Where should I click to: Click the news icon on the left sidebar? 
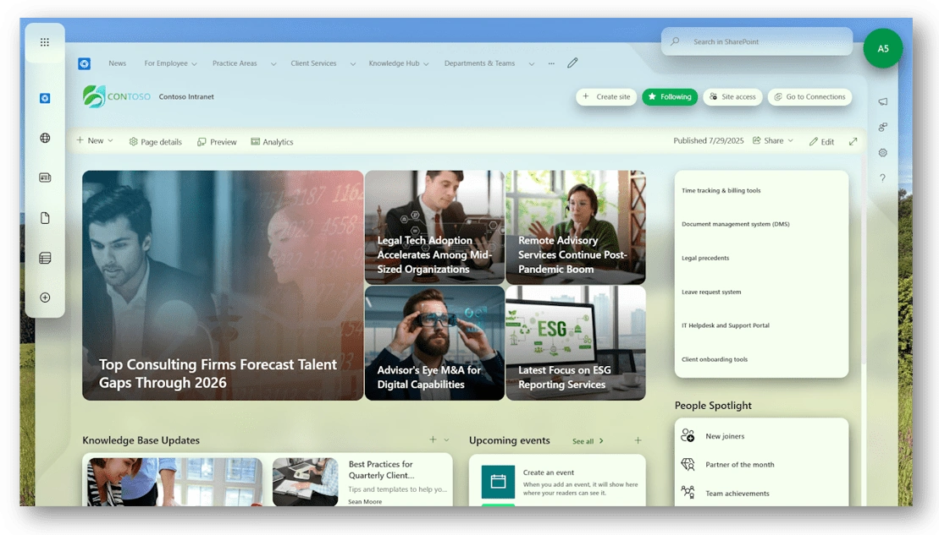(x=43, y=177)
